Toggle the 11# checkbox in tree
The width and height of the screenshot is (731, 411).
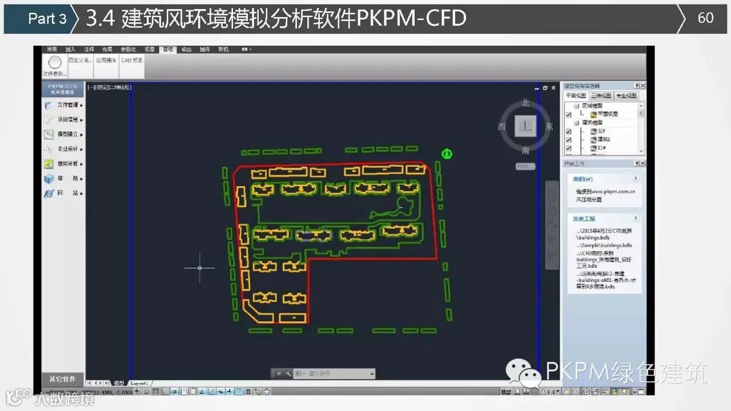pos(568,148)
